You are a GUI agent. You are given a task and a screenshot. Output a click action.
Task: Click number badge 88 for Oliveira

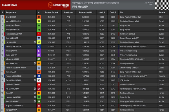click(x=39, y=59)
